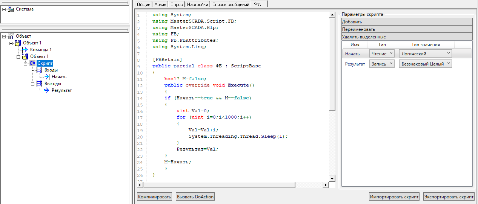Click the Объект 1 top-level object icon
The width and height of the screenshot is (478, 204).
(x=18, y=43)
